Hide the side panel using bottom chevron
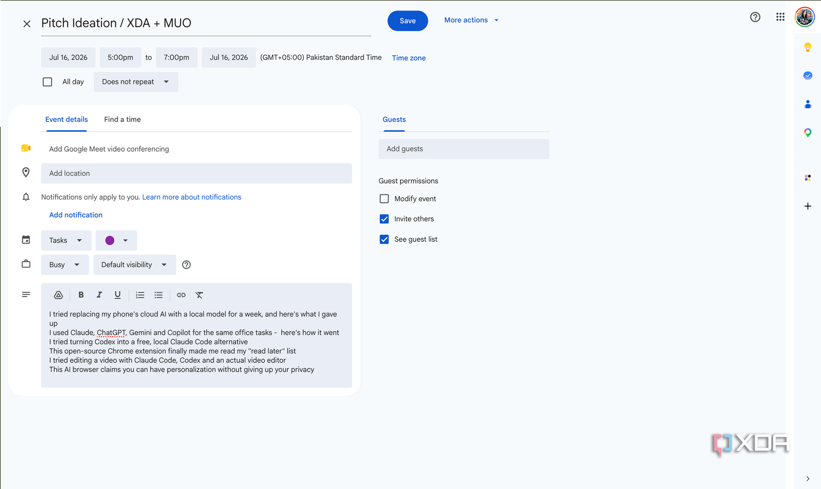The image size is (821, 489). [x=808, y=479]
